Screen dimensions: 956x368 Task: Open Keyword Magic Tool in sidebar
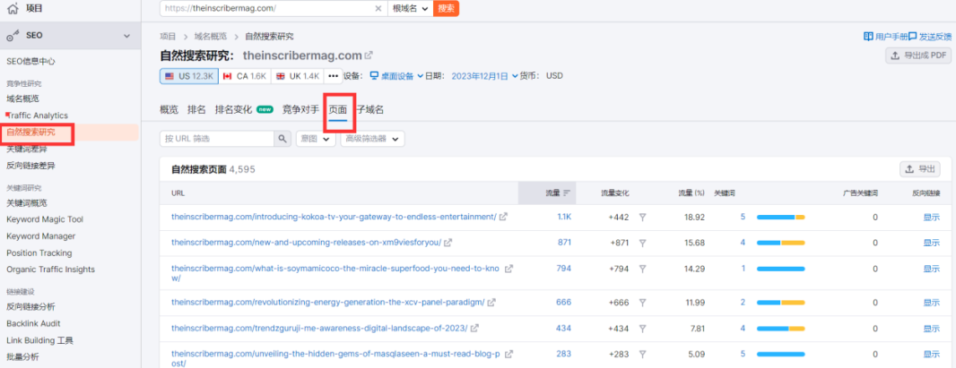[45, 219]
